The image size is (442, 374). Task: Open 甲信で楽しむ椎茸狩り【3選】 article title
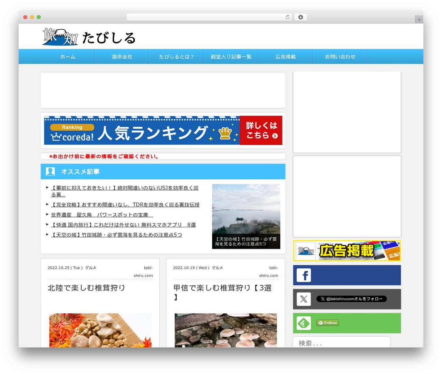(222, 292)
